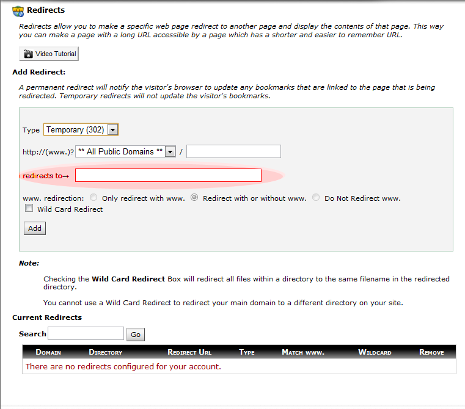This screenshot has width=465, height=409.
Task: Select Only redirect with www.
Action: (x=93, y=197)
